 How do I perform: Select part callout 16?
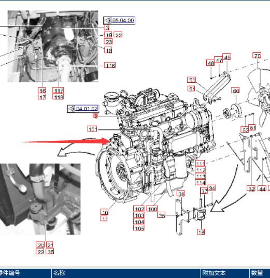[42, 90]
